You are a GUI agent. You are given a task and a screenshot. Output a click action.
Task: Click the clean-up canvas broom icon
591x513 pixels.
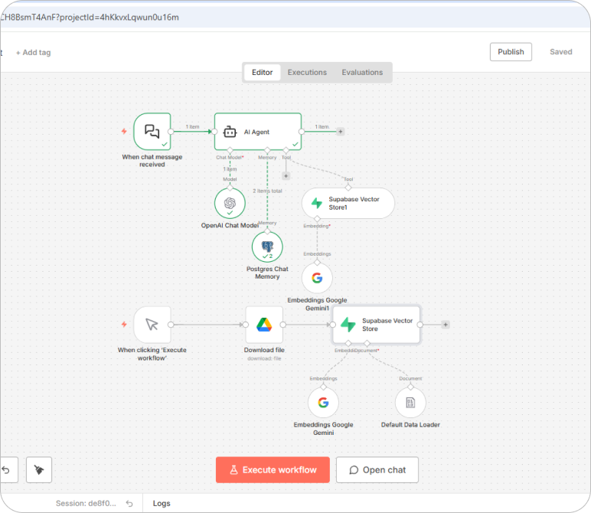coord(39,470)
